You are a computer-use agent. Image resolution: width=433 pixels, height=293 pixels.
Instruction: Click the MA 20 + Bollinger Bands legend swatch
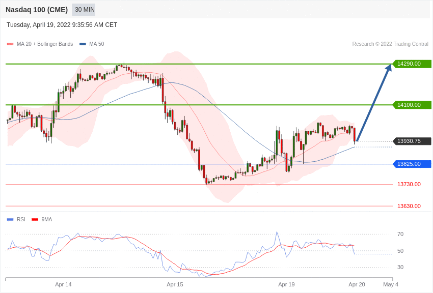pos(10,44)
